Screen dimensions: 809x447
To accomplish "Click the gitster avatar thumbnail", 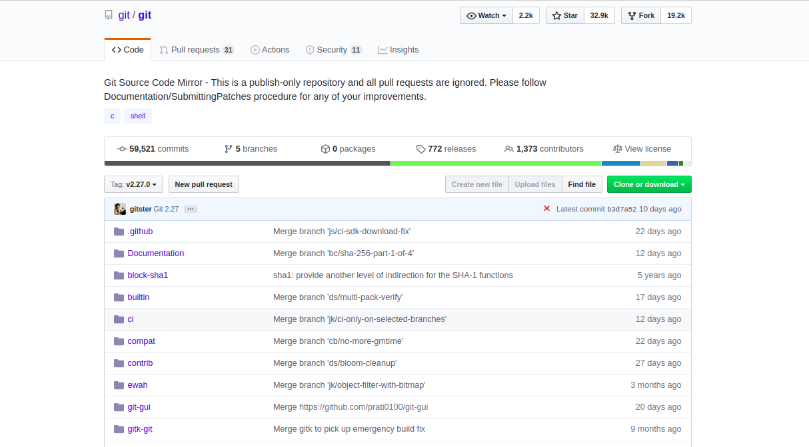I will pyautogui.click(x=120, y=209).
